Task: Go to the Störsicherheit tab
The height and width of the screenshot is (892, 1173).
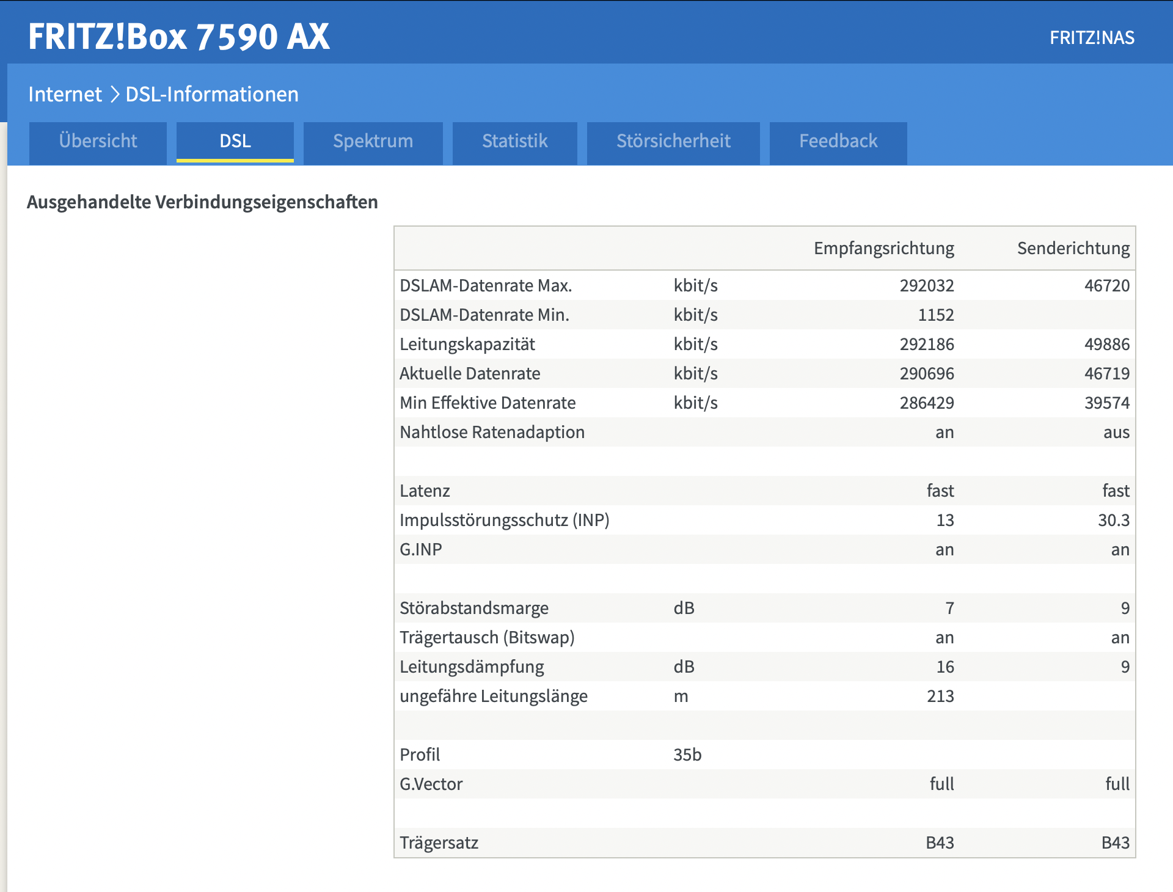Action: [x=673, y=141]
